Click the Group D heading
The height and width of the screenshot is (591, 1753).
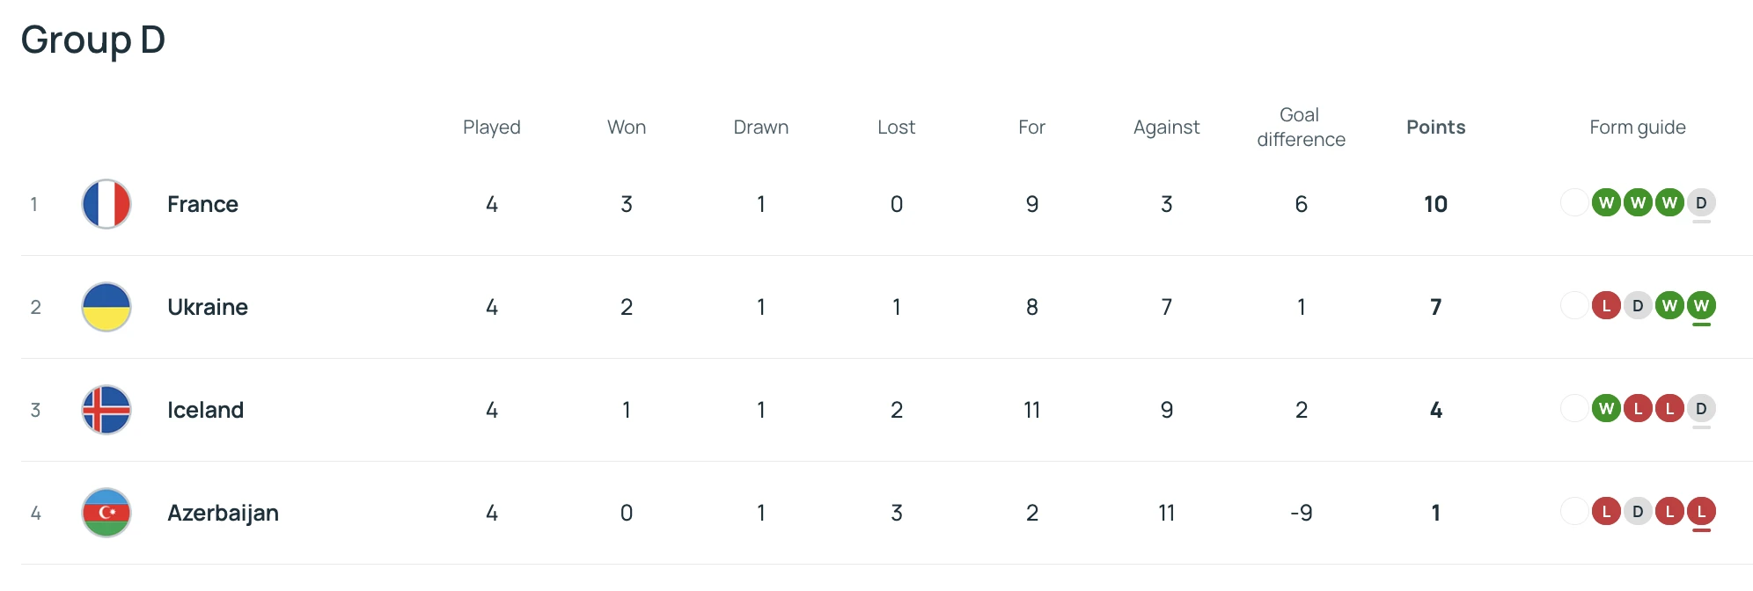click(x=93, y=40)
